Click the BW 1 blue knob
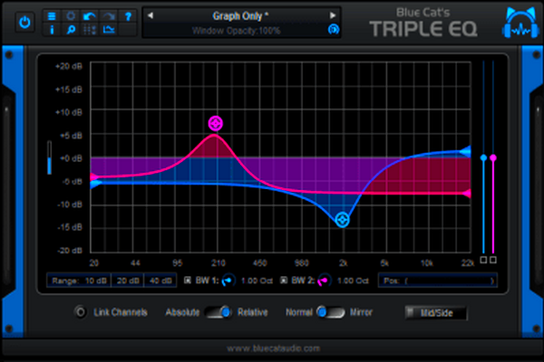Screen dimensions: 544x362 (228, 281)
